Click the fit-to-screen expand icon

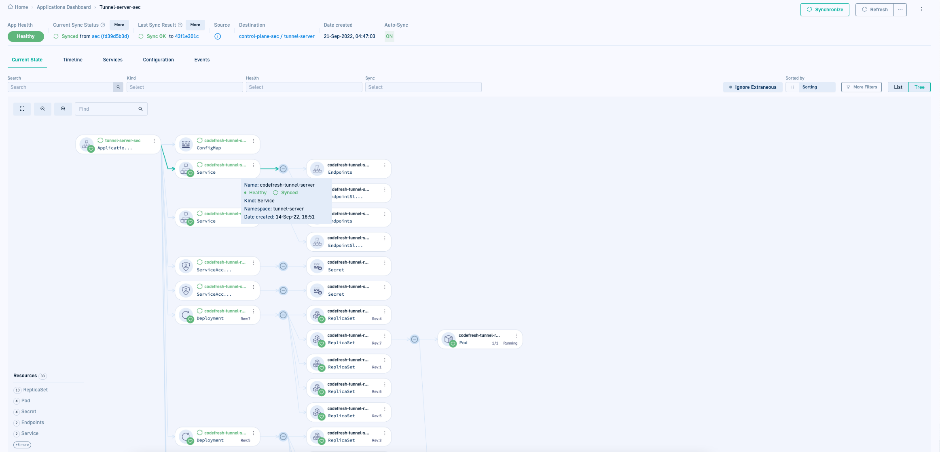[22, 109]
